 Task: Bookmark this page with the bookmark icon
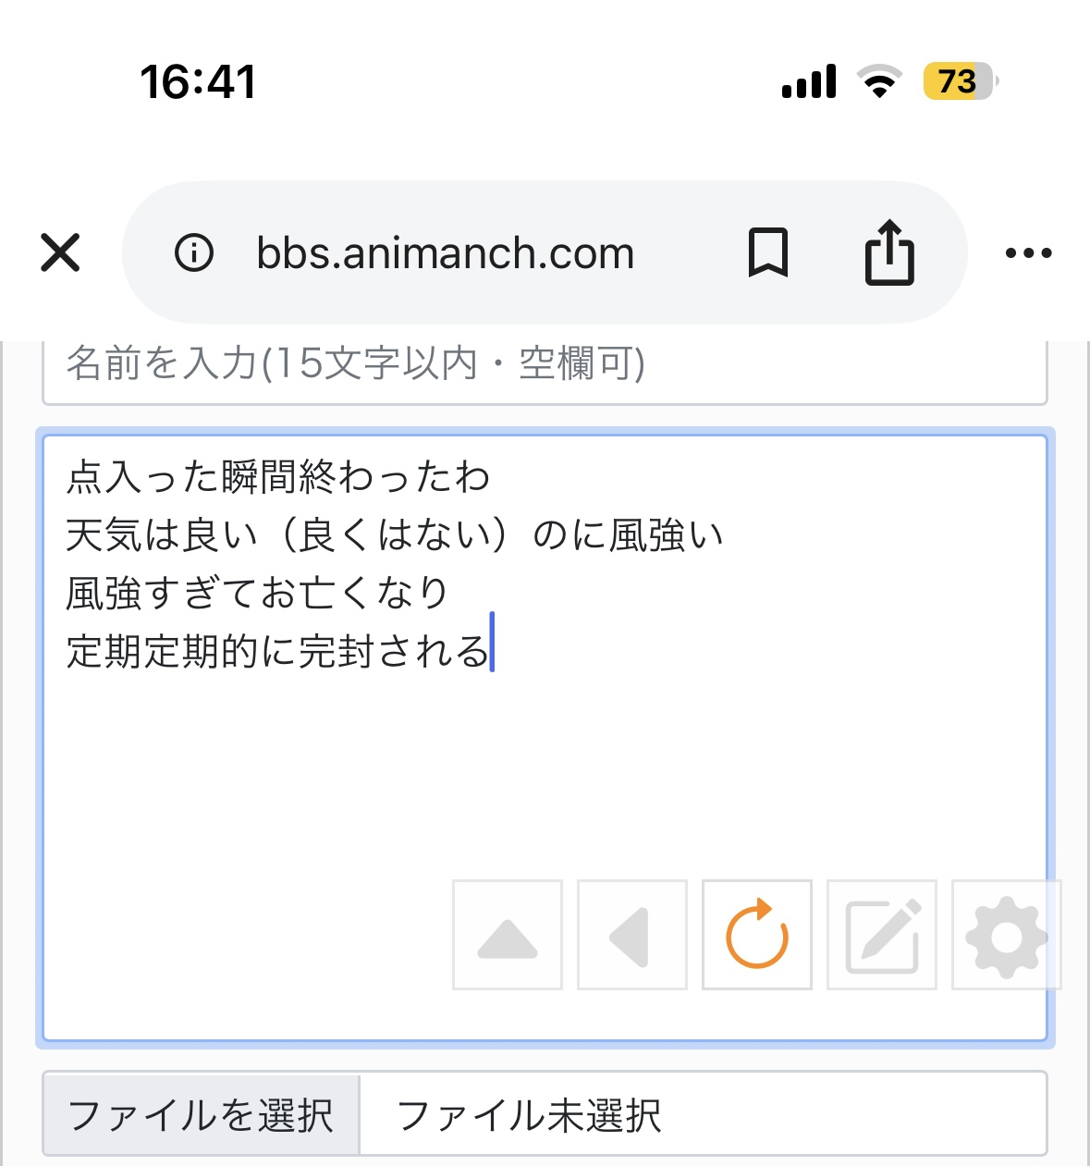[767, 252]
